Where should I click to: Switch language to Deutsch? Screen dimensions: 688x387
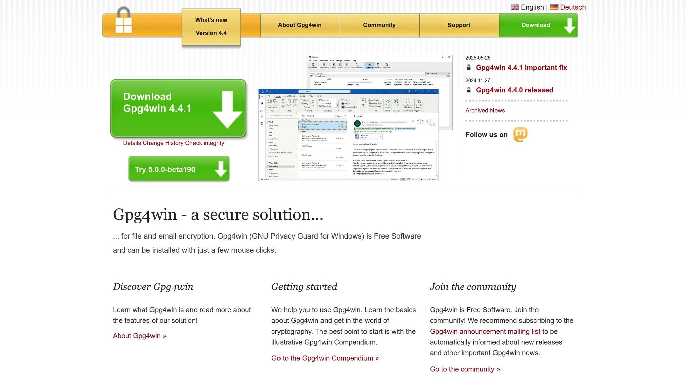(x=573, y=7)
